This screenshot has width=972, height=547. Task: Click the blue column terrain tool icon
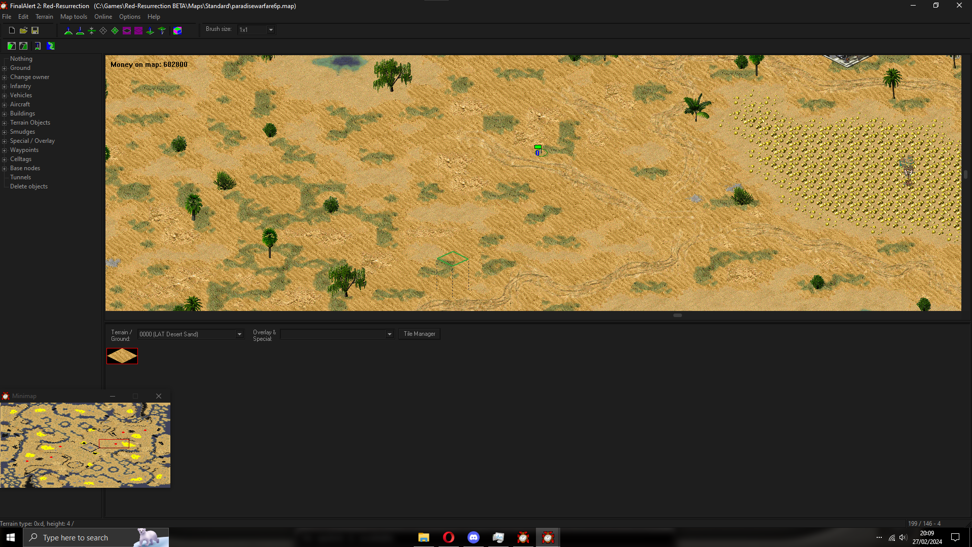point(38,46)
